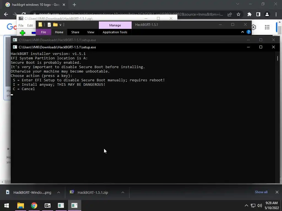Open Chrome Extensions puzzle icon
This screenshot has height=211, width=282.
click(x=249, y=14)
